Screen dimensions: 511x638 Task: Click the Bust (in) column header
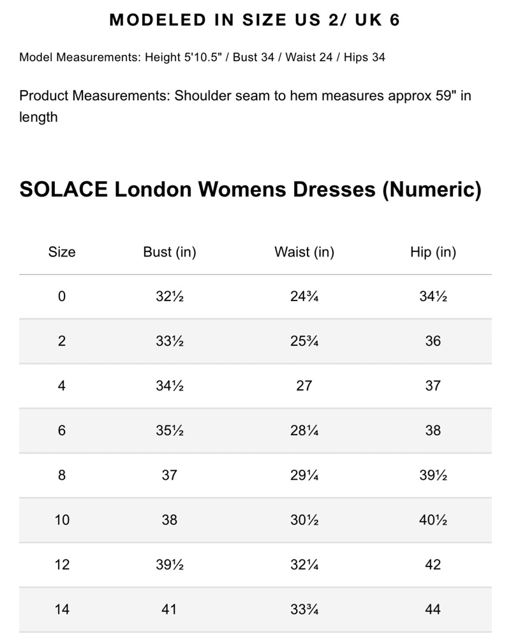point(170,252)
